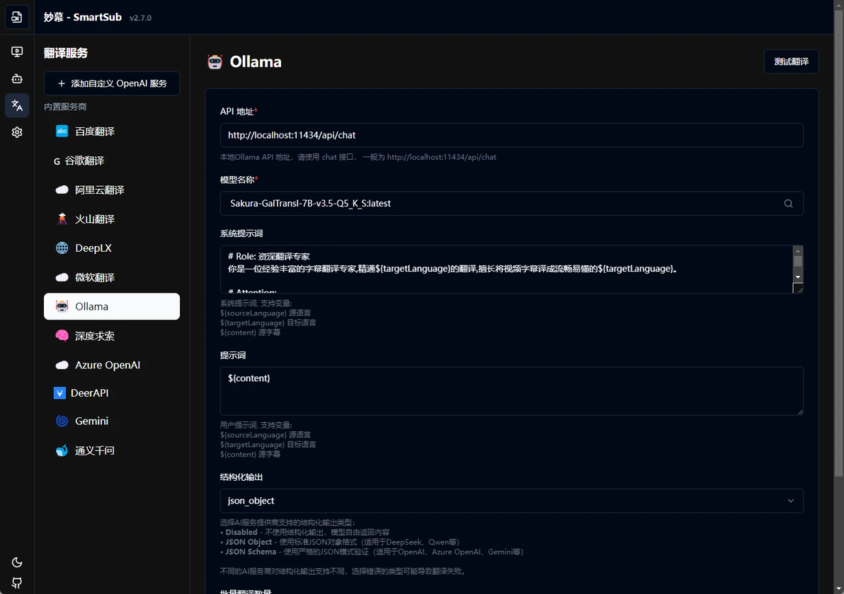
Task: Select 火山翻译 service
Action: (x=112, y=219)
